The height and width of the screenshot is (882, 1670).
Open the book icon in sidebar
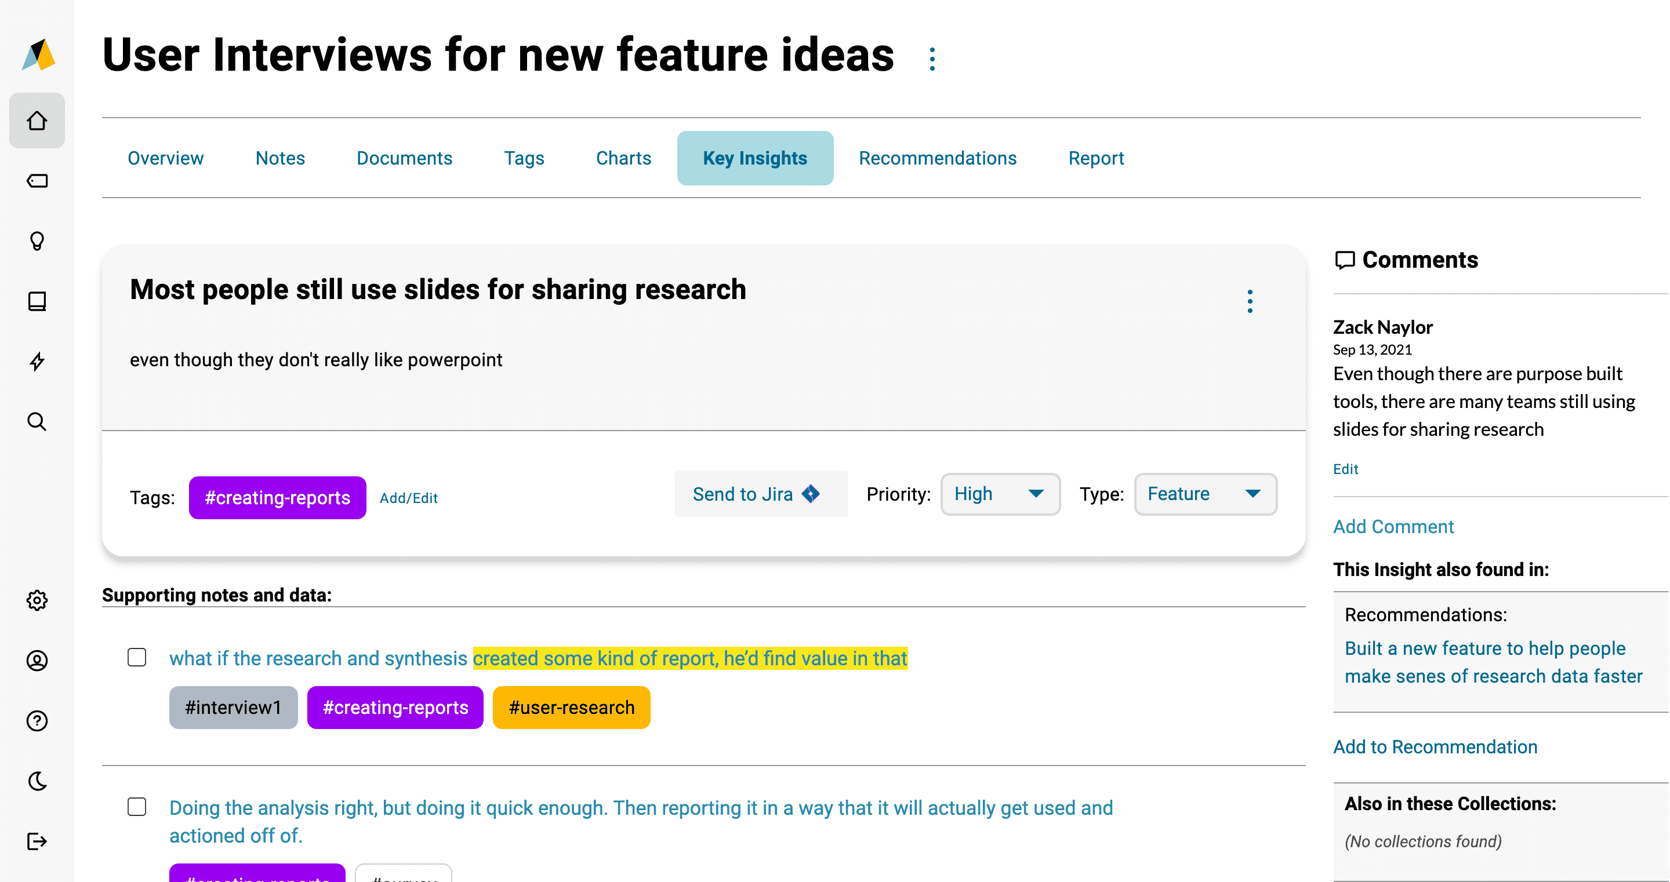click(37, 301)
